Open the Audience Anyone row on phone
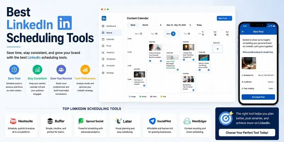 [258, 82]
